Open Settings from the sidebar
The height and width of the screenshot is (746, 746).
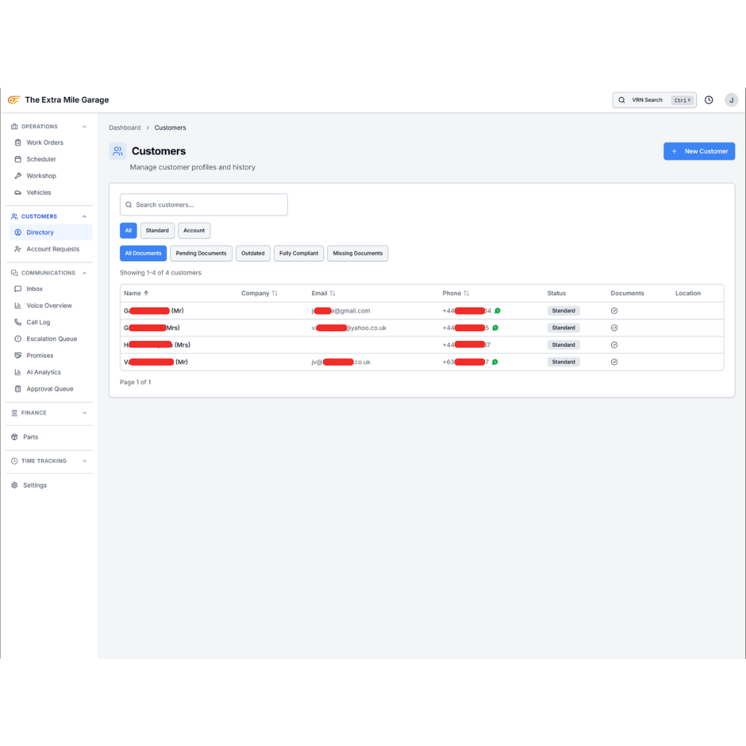(x=34, y=485)
